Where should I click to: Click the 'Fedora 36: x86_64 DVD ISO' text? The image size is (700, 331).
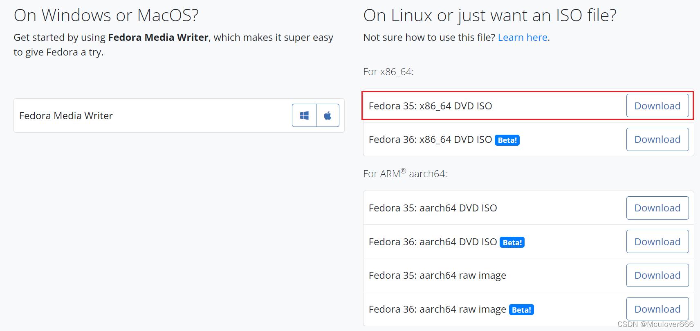430,140
